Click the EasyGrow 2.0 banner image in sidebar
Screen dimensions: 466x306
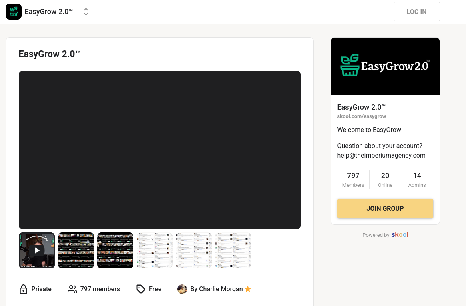click(x=385, y=66)
